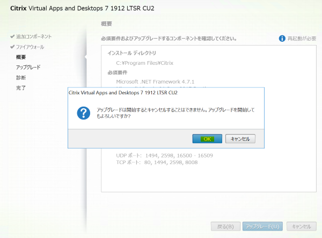Click the アップグレード(U) button
Image resolution: width=322 pixels, height=238 pixels.
262,227
